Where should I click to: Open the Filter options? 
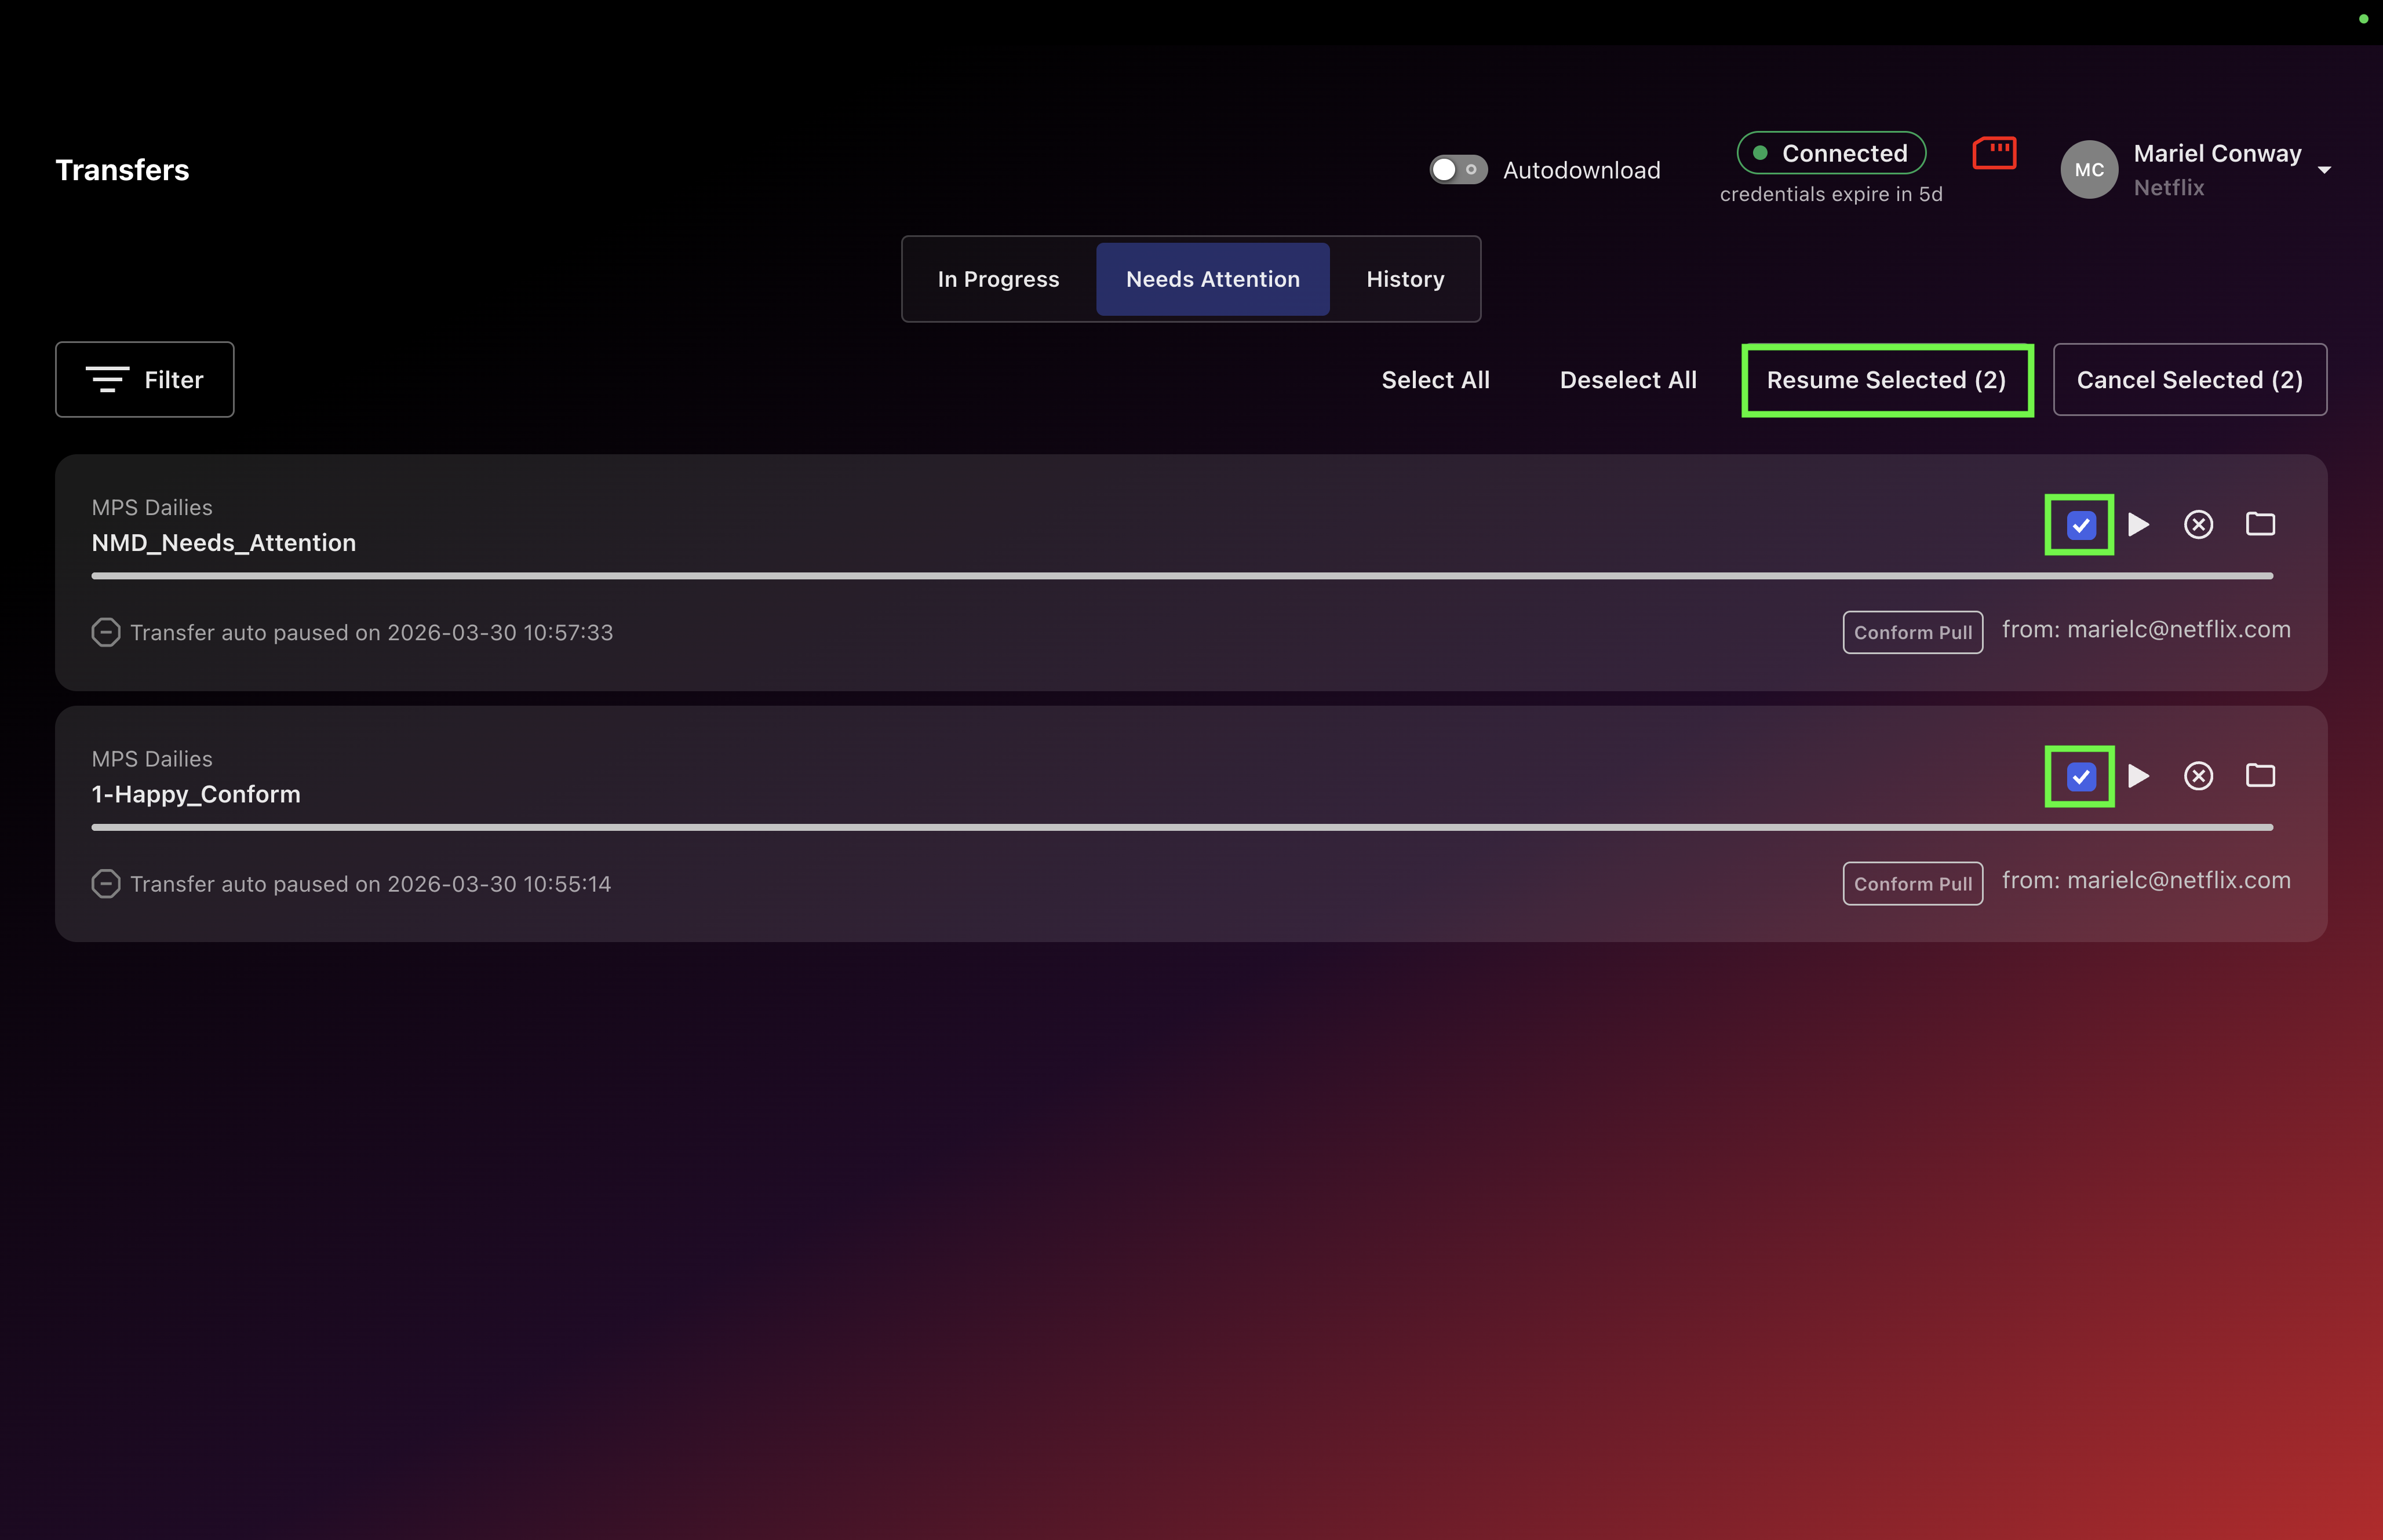tap(145, 380)
